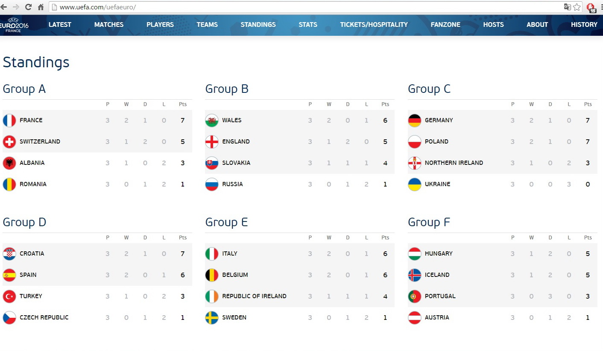Open the STANDINGS navigation tab

pos(258,25)
